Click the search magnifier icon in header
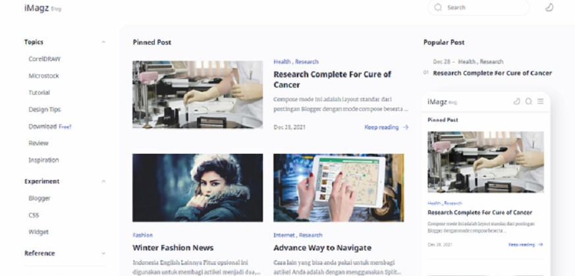The width and height of the screenshot is (575, 276). click(x=438, y=7)
